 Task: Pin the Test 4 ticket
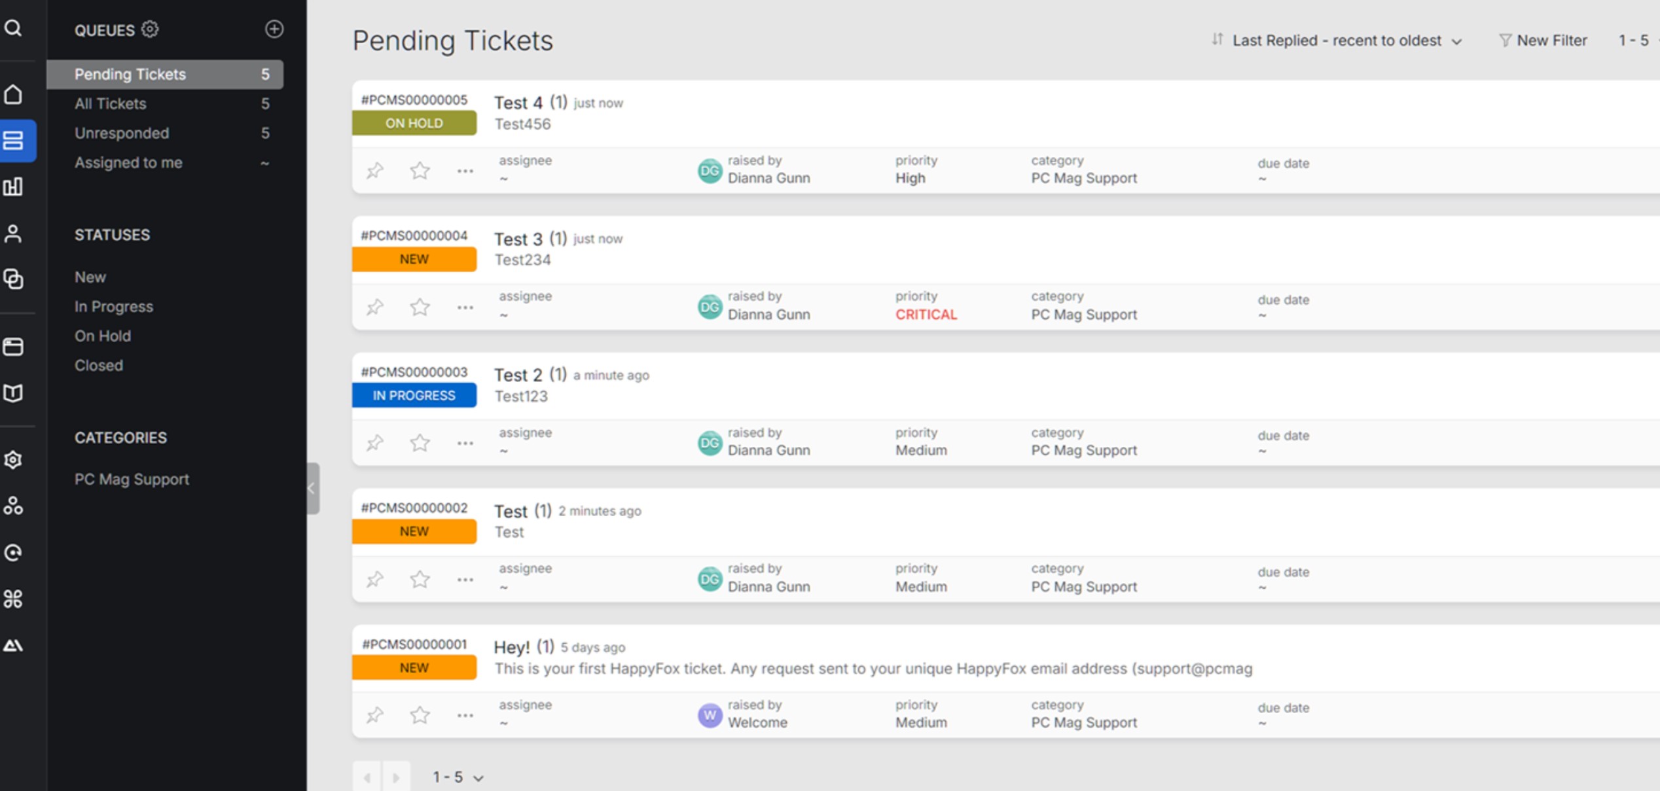(374, 170)
